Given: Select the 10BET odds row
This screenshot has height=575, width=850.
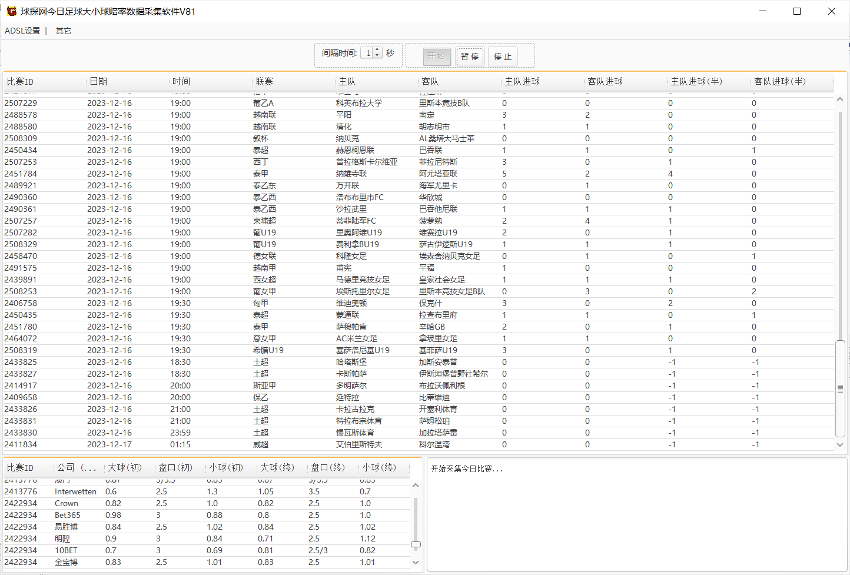Looking at the screenshot, I should [x=207, y=550].
